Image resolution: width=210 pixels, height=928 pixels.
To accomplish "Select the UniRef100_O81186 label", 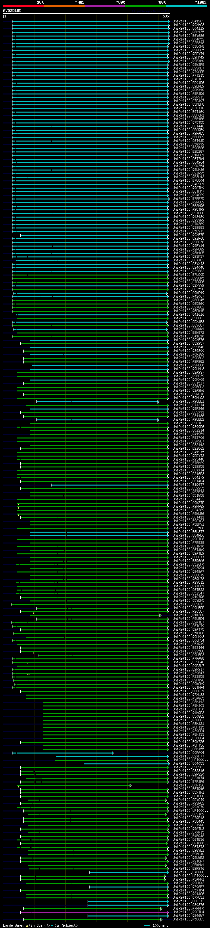I will [x=188, y=416].
